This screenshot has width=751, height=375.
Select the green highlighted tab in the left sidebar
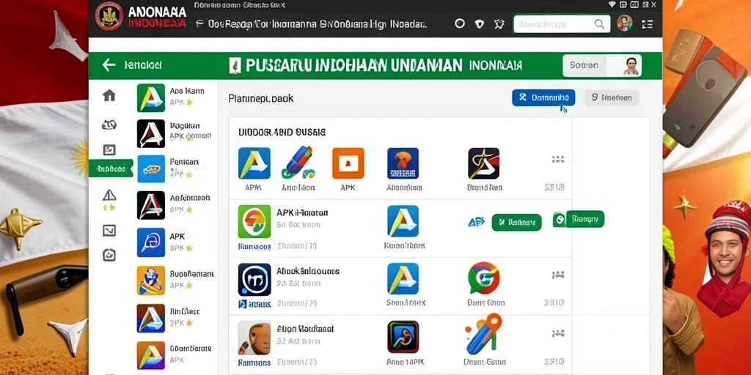(111, 168)
